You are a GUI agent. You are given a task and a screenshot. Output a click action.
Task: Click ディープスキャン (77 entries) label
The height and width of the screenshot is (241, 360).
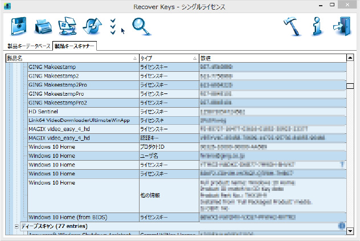55,226
